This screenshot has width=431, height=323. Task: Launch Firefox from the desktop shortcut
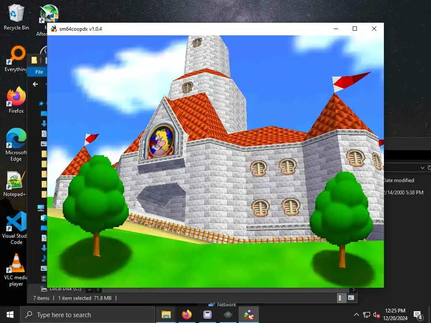coord(16,100)
